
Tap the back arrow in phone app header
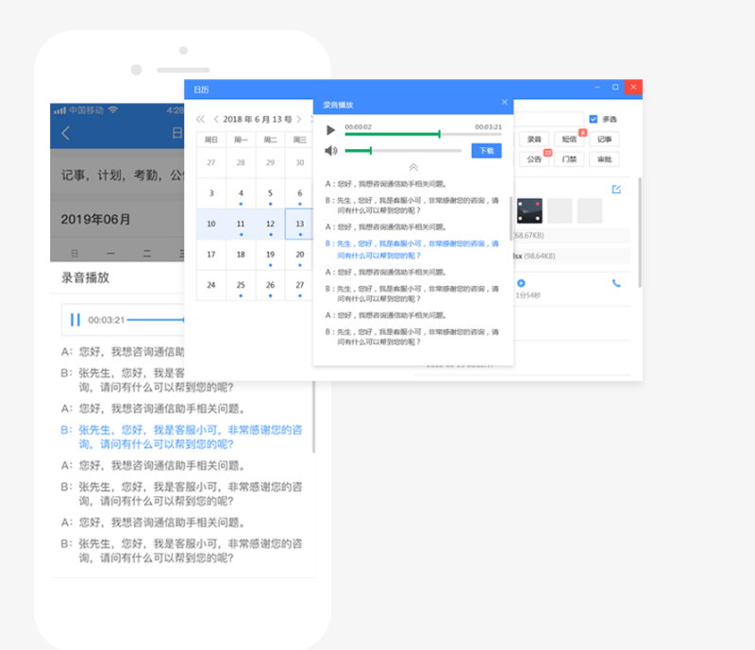(66, 133)
